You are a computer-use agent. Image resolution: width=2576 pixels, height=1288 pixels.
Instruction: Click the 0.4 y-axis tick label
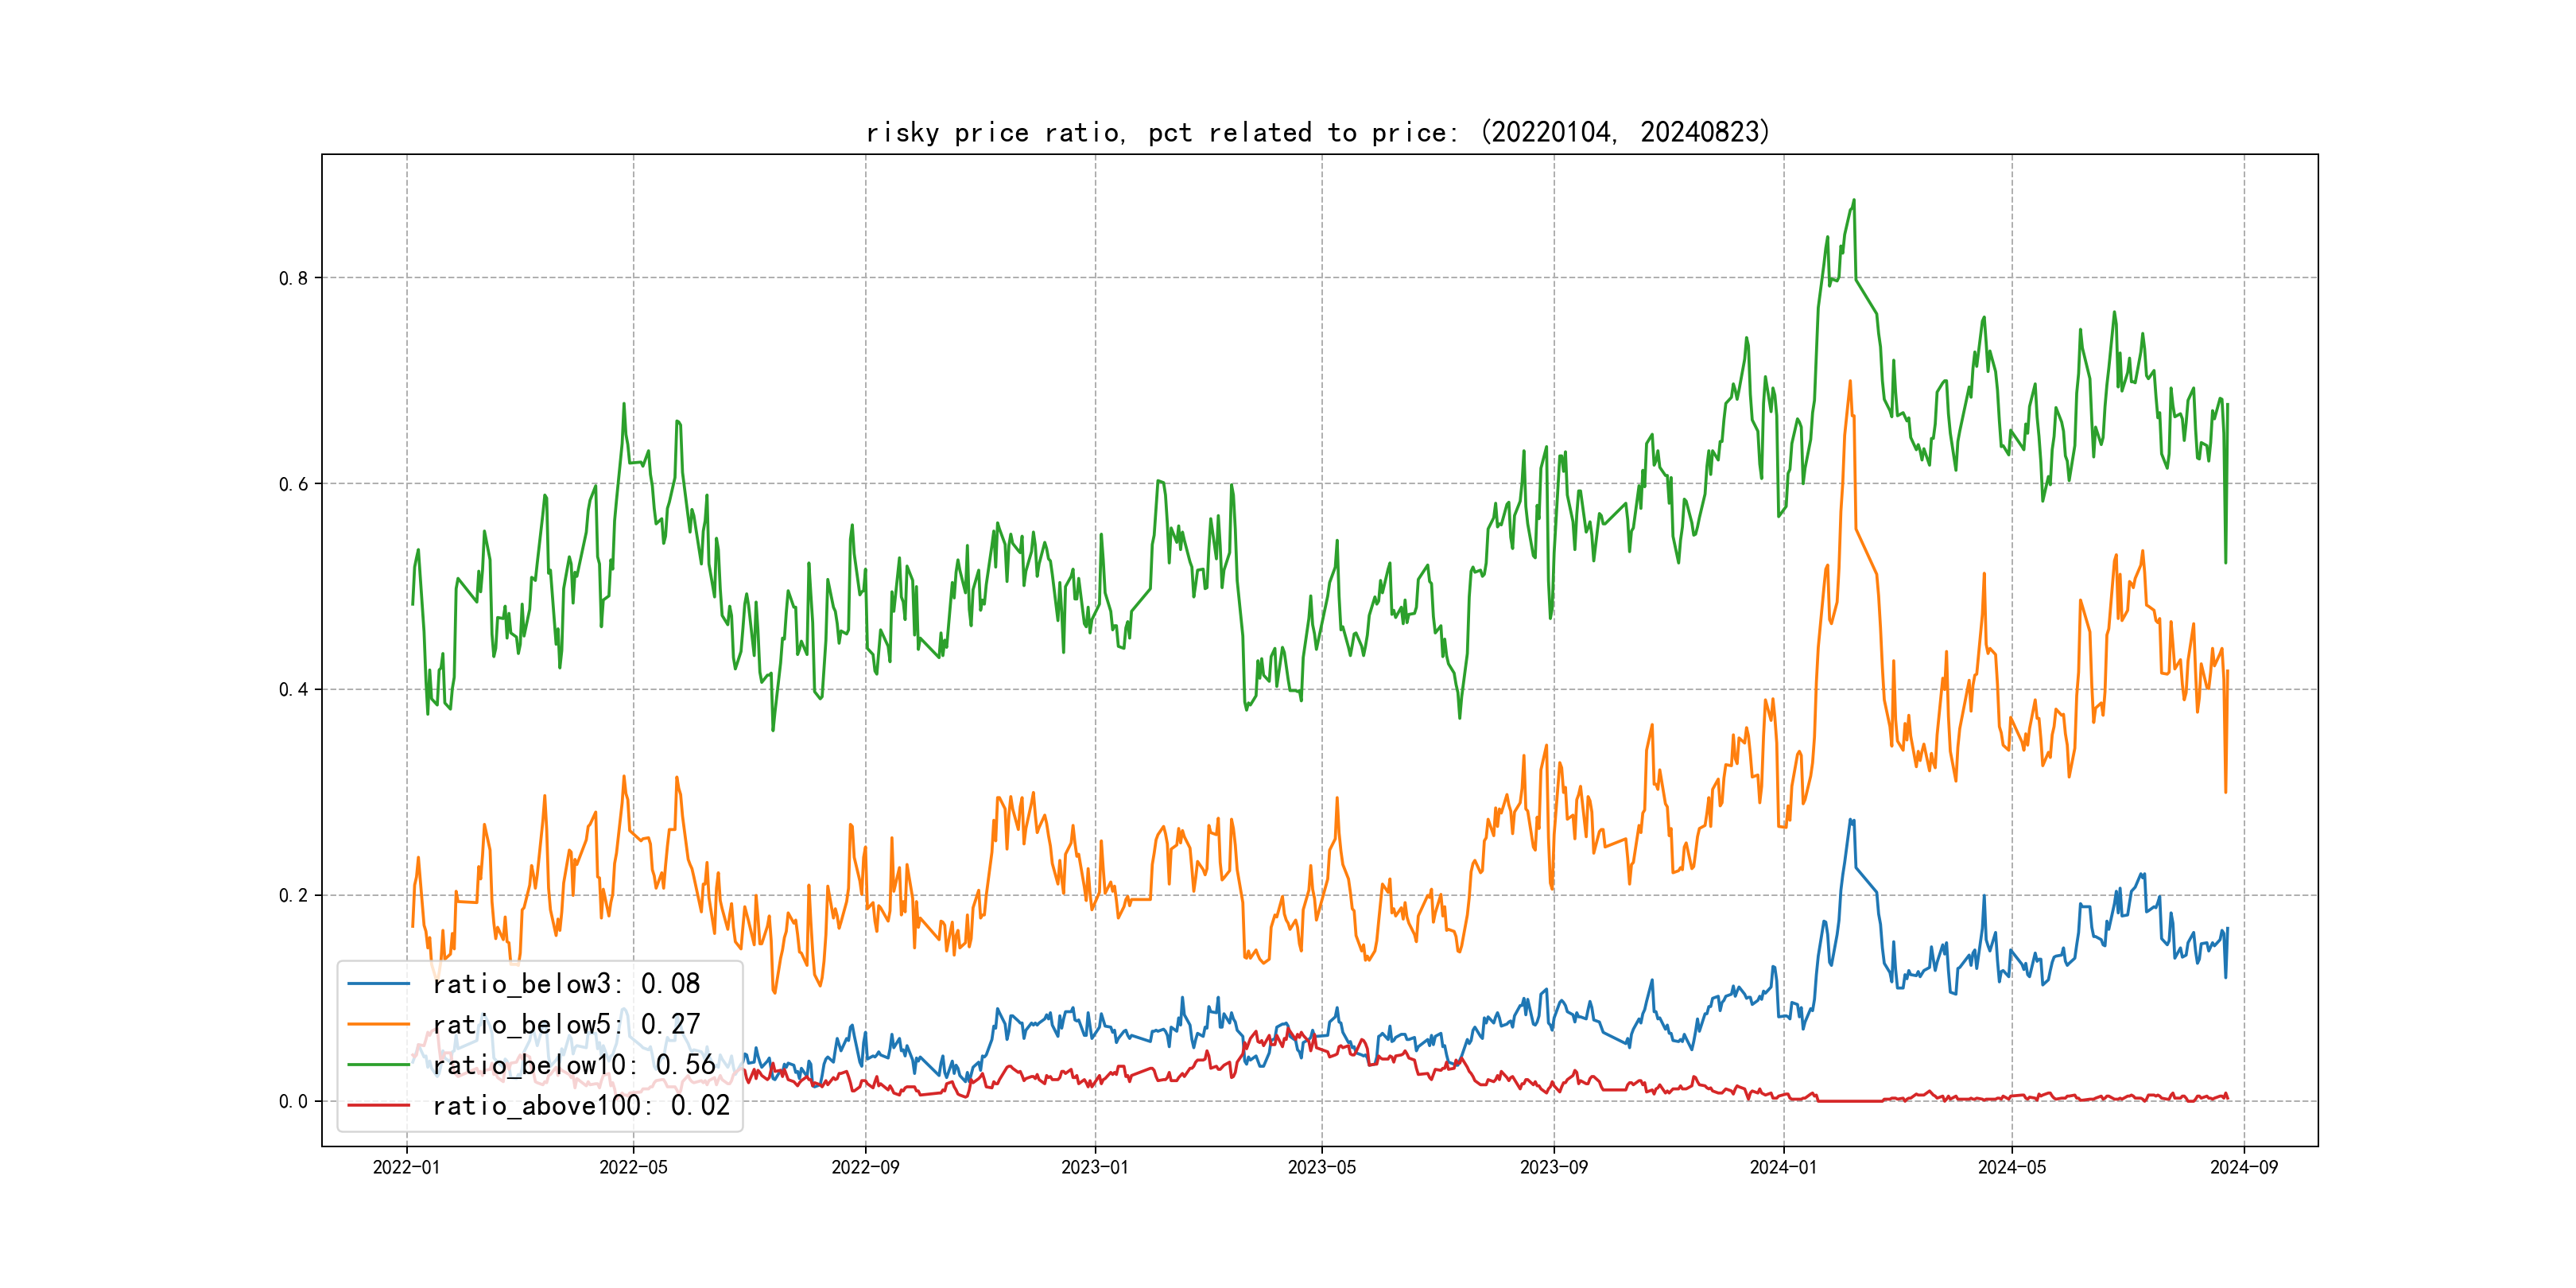(x=293, y=689)
